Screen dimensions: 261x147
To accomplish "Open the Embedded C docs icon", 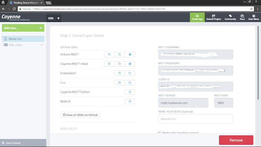I will point(130,73).
